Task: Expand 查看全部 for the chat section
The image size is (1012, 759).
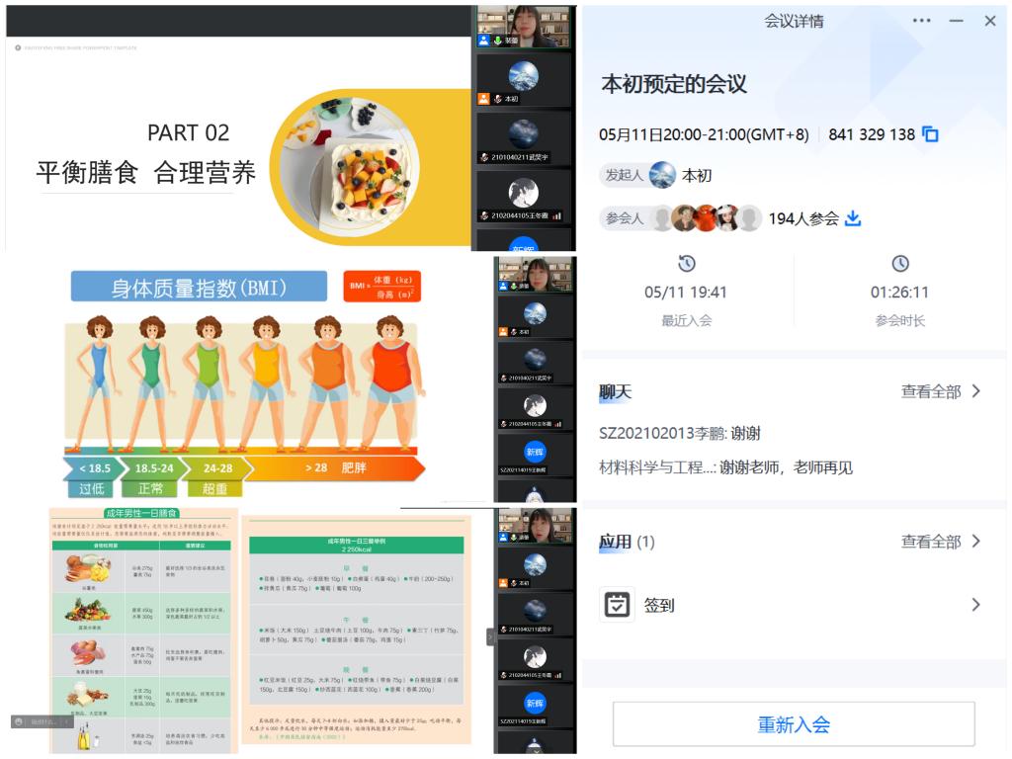Action: click(x=941, y=391)
